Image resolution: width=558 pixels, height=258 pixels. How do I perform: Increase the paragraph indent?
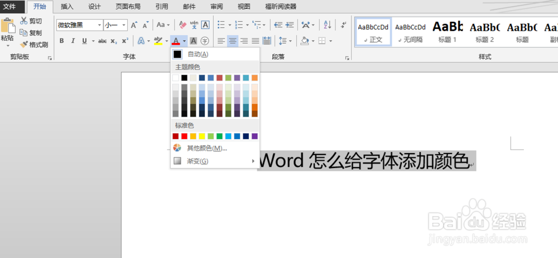(x=290, y=25)
